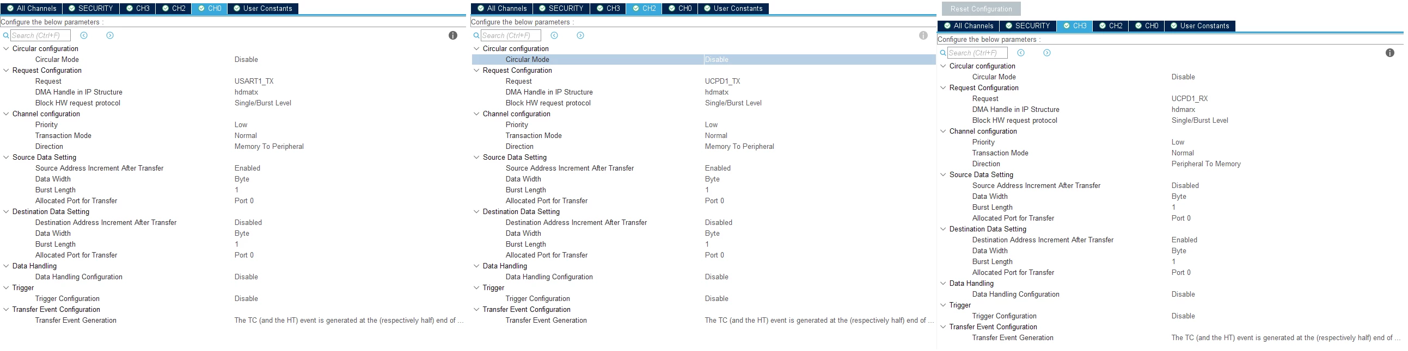The width and height of the screenshot is (1408, 351).
Task: Click Trigger Configuration row in the USART1_TX panel
Action: (233, 299)
